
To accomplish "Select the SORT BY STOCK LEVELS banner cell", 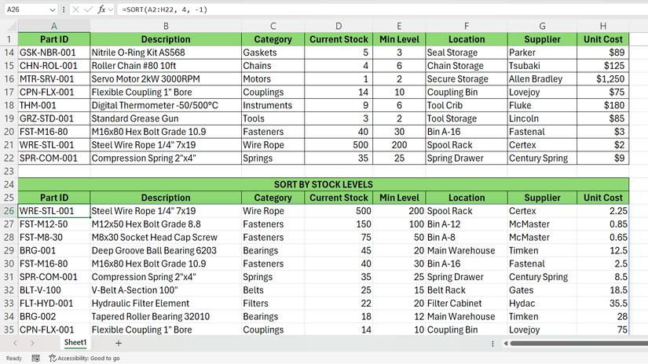I will (324, 184).
